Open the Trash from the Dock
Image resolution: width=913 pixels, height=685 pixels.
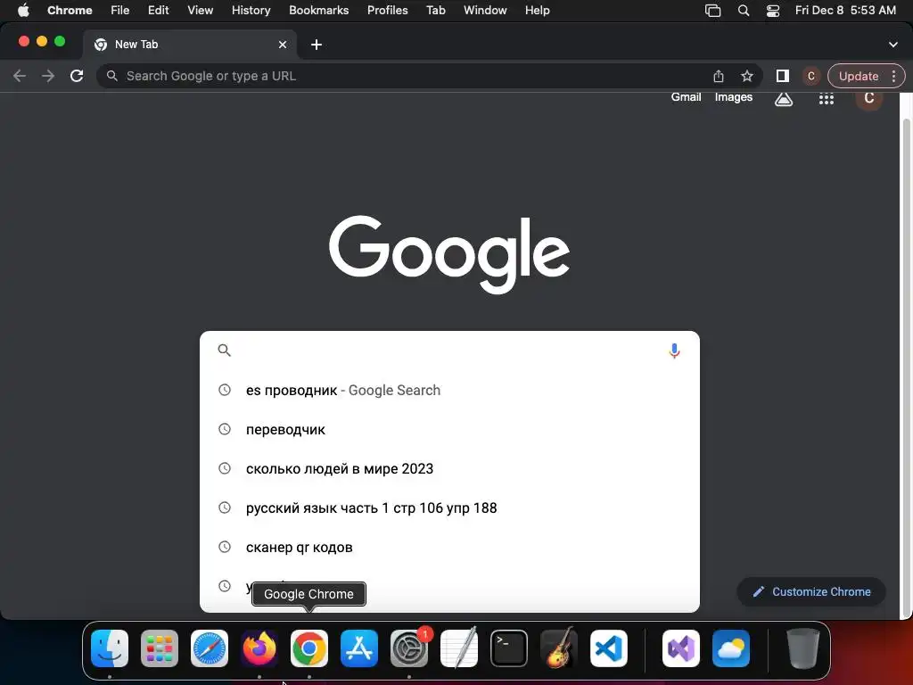(x=803, y=648)
